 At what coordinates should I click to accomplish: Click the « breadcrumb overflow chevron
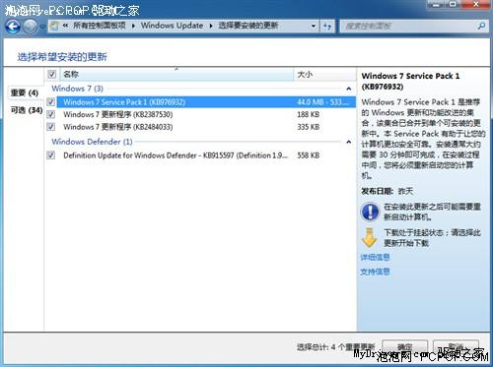tap(65, 26)
